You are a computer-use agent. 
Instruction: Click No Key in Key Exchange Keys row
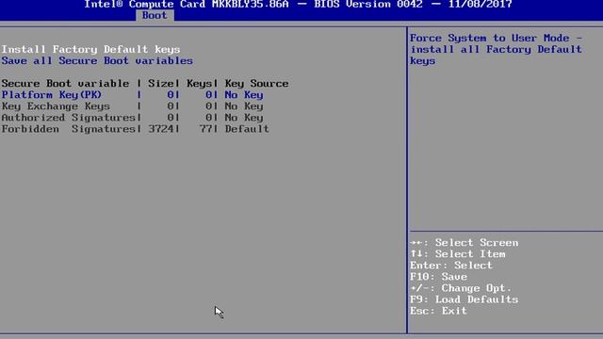(x=244, y=106)
